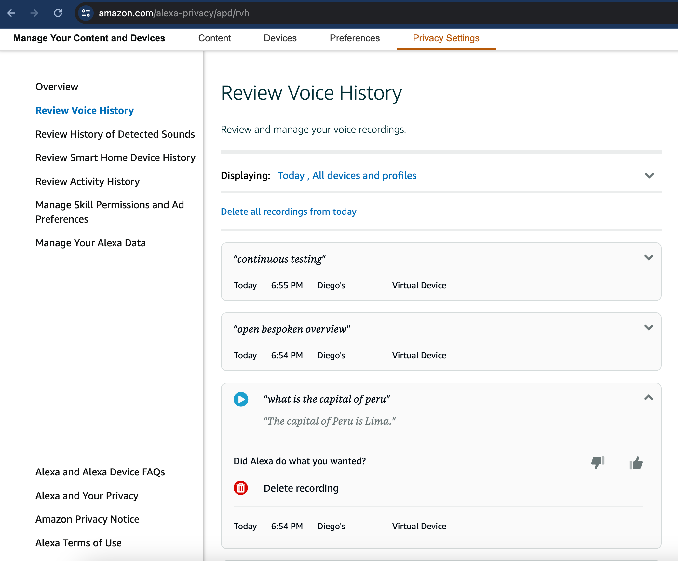Open Manage Your Alexa Data
This screenshot has height=561, width=678.
[90, 243]
